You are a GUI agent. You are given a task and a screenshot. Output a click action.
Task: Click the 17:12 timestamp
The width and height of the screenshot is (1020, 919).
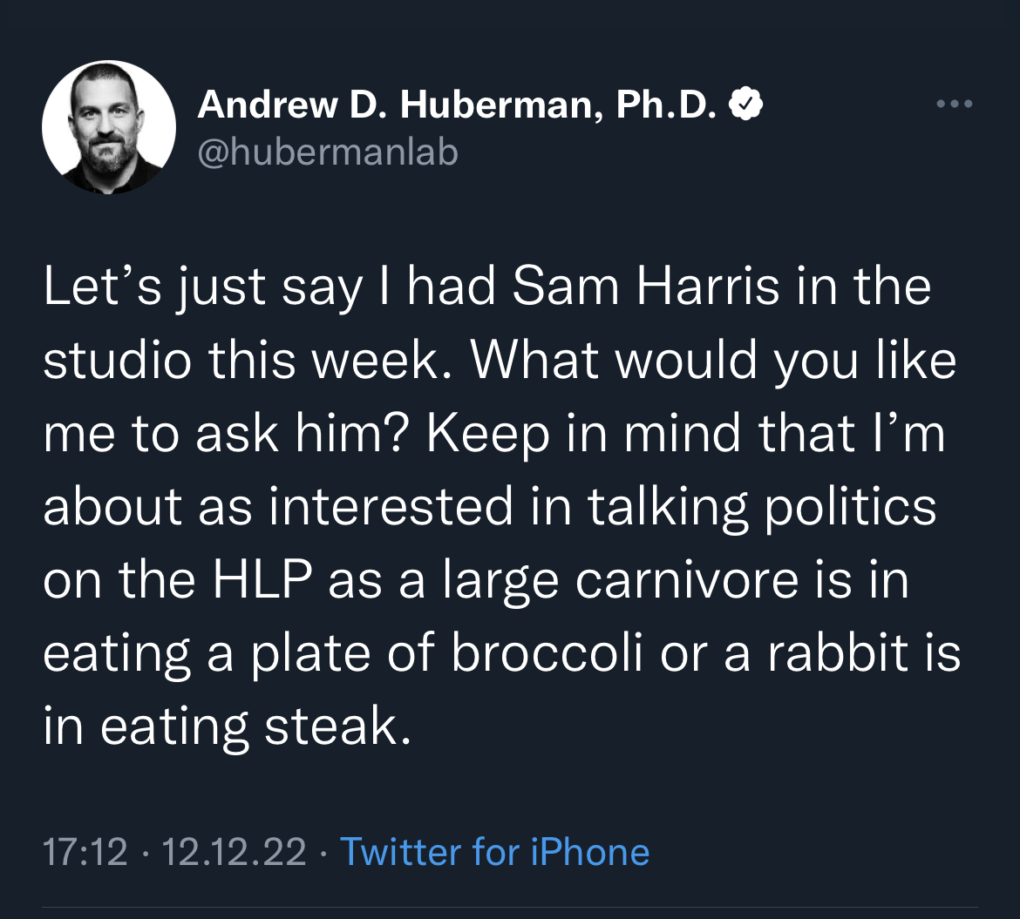point(85,852)
